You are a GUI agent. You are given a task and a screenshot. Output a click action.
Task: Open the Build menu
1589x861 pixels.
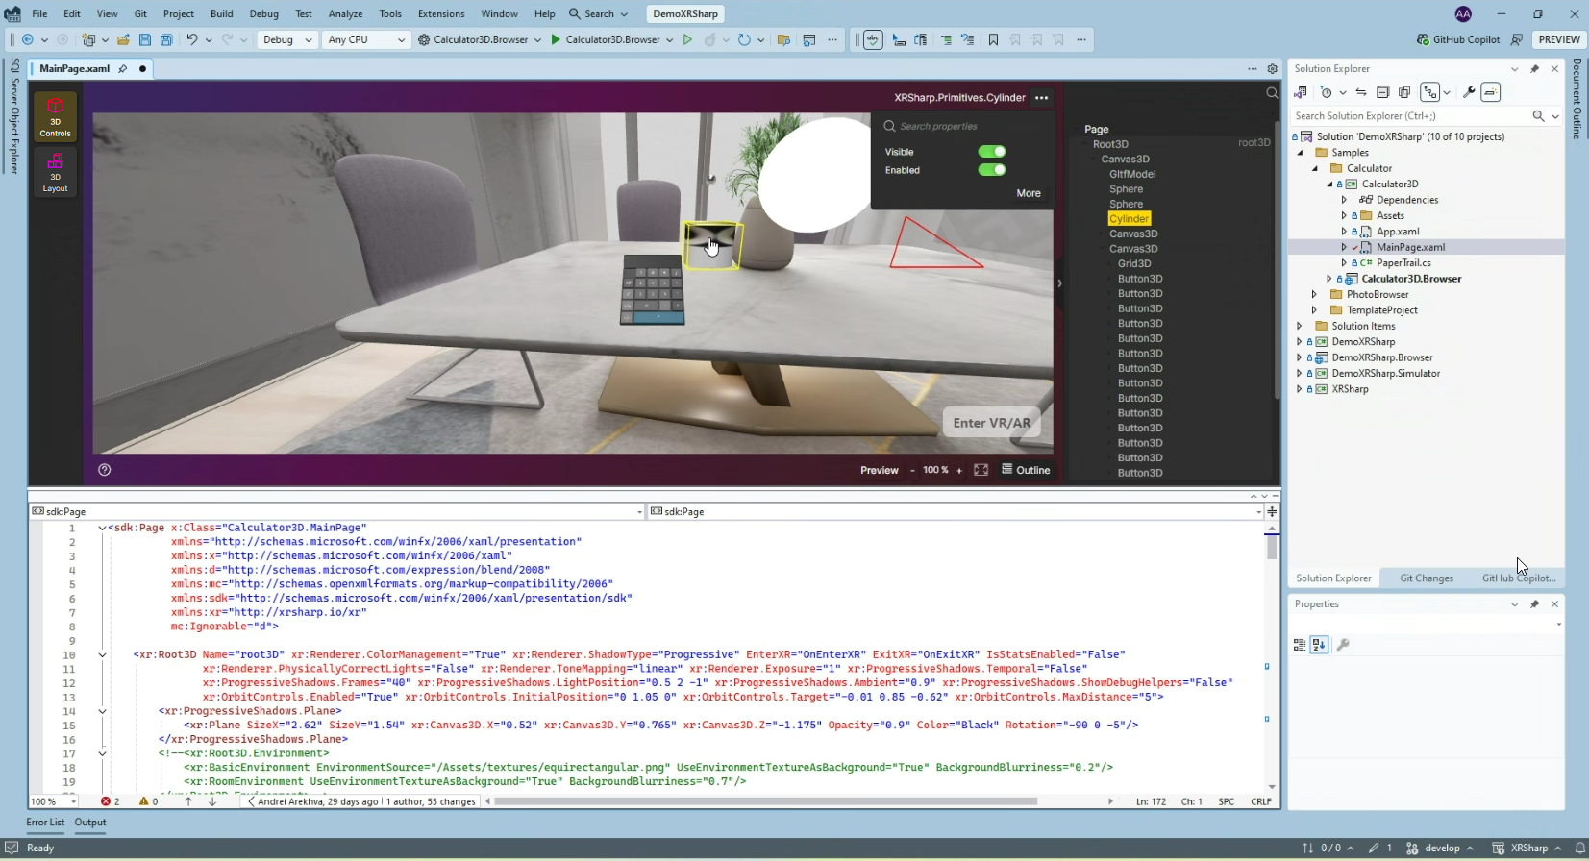pos(221,13)
